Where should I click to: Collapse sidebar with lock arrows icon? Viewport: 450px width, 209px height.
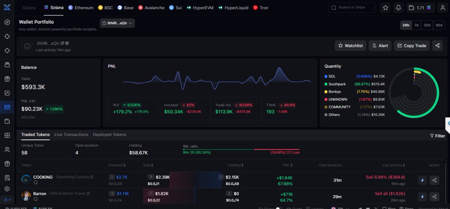point(7,200)
